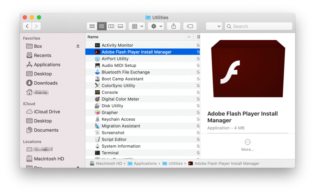Click Utilities in the path bar

(173, 164)
